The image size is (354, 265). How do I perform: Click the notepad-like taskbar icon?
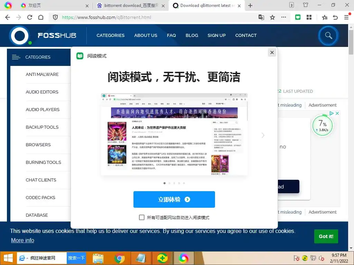(x=141, y=258)
